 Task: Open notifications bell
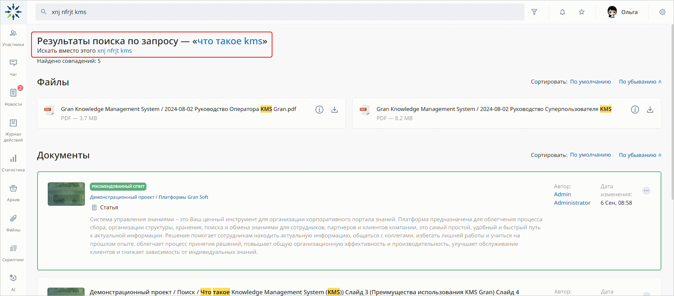(562, 12)
